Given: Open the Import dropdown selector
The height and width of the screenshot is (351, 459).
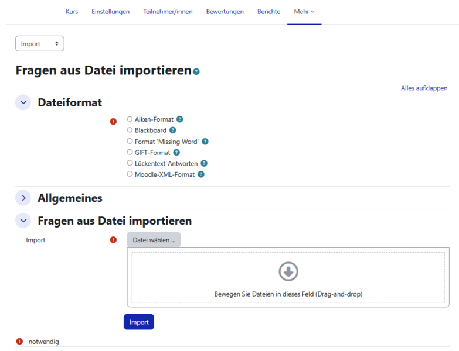Looking at the screenshot, I should coord(39,44).
